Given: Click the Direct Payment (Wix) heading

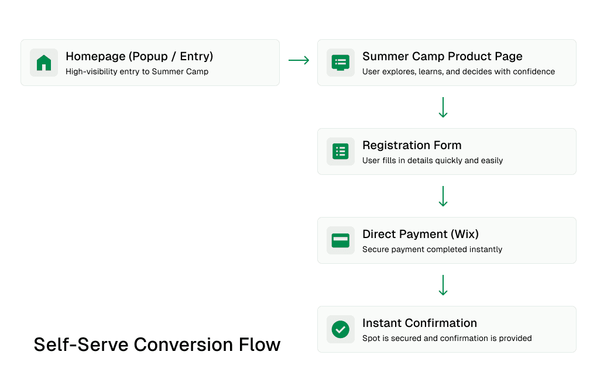Looking at the screenshot, I should [x=420, y=235].
